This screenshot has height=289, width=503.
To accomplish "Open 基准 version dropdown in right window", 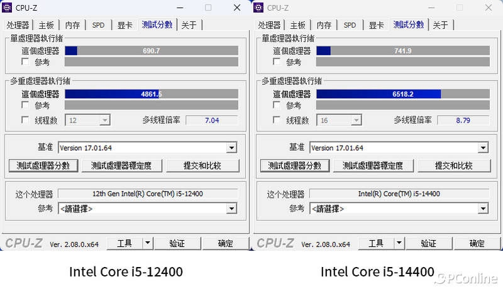I will point(483,148).
